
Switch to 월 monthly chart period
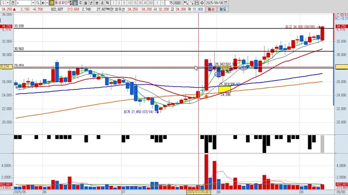(x=86, y=3)
